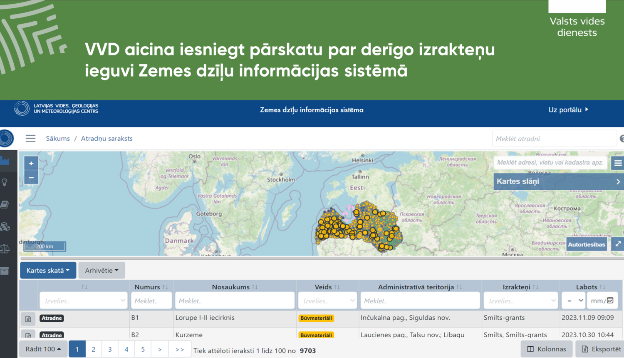
Task: Select the archive box icon in sidebar
Action: click(5, 271)
